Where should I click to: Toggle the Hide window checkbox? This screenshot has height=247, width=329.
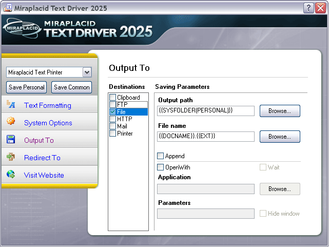tap(263, 214)
